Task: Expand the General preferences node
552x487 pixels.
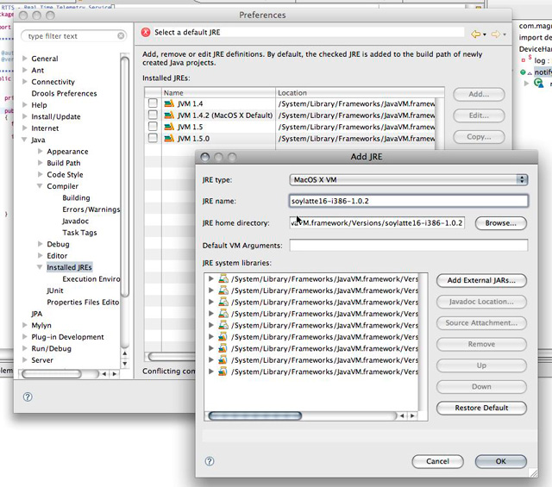Action: point(25,58)
